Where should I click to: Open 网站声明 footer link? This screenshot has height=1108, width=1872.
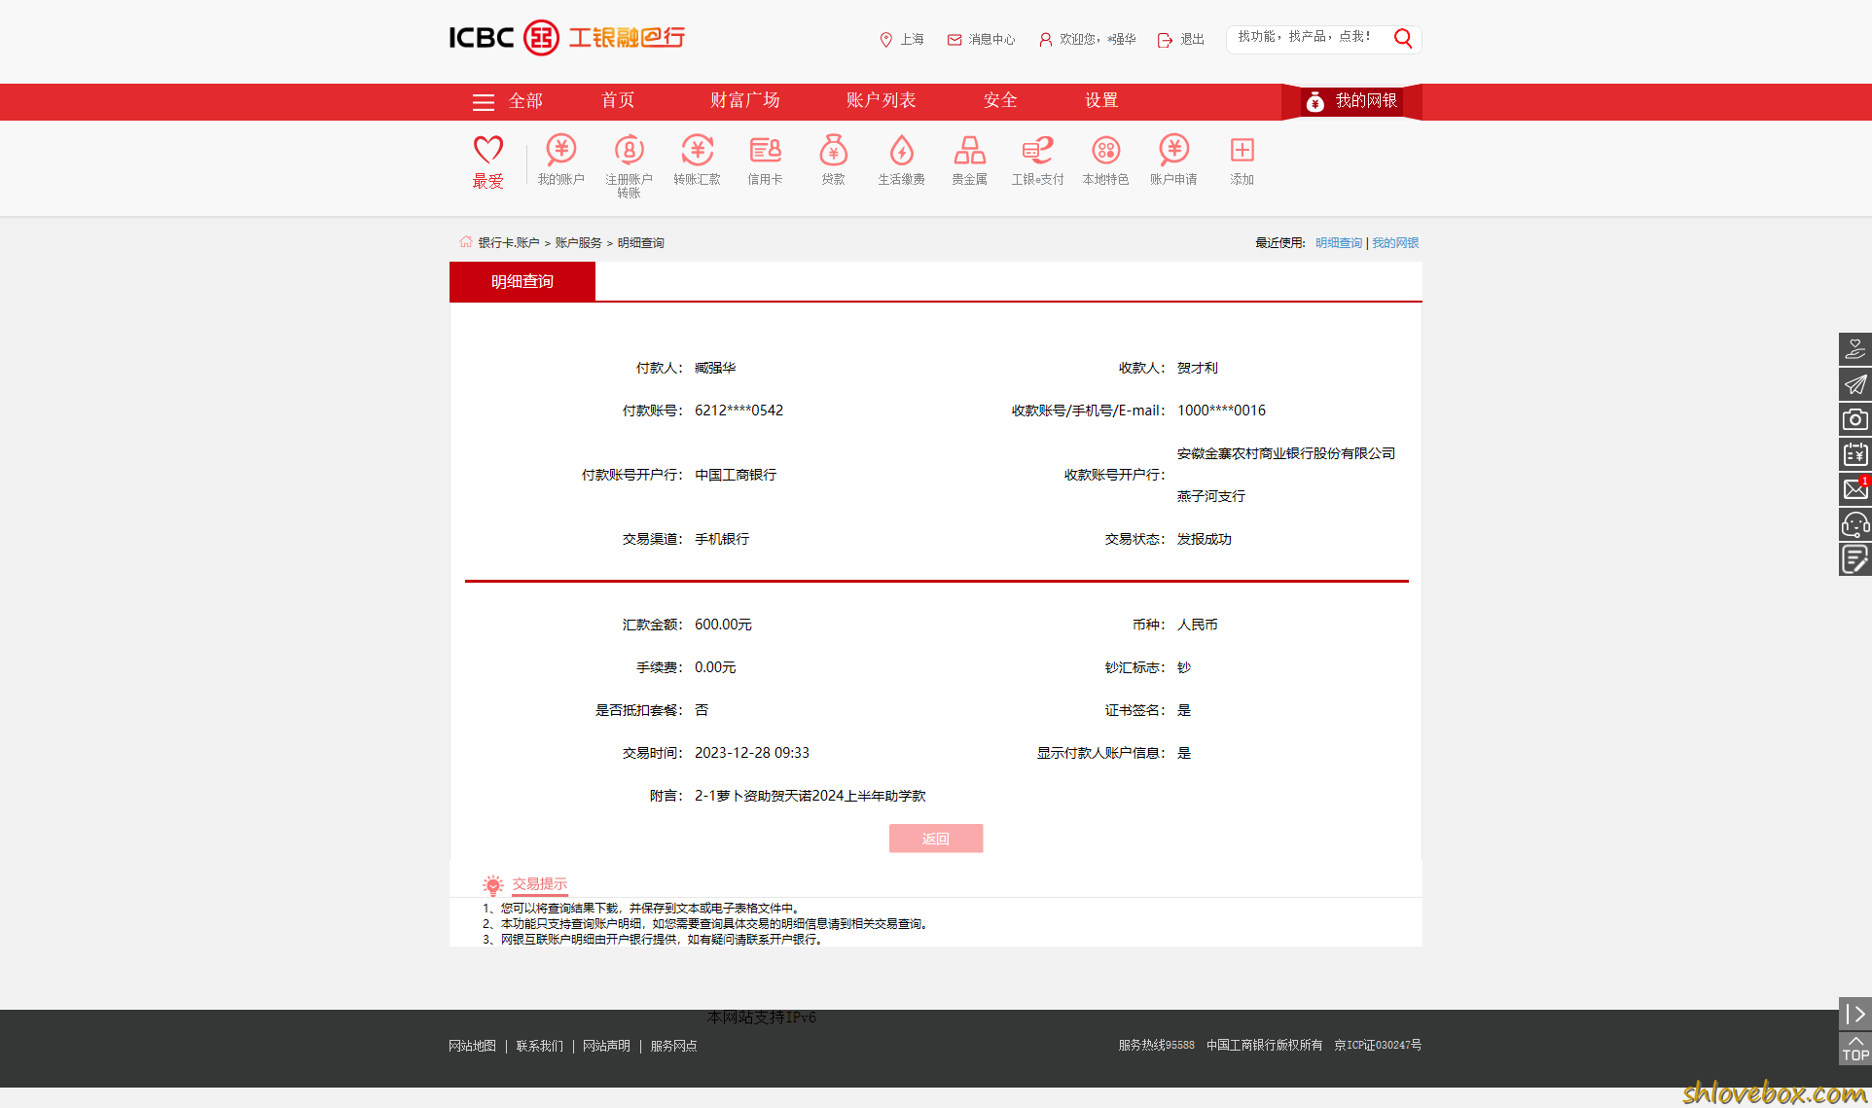point(607,1046)
